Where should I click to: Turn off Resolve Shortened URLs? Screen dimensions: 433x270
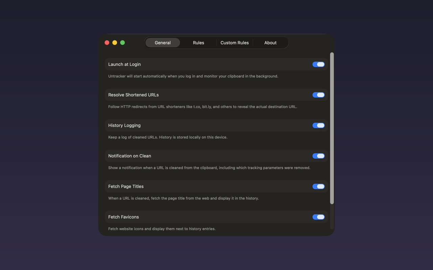tap(318, 95)
